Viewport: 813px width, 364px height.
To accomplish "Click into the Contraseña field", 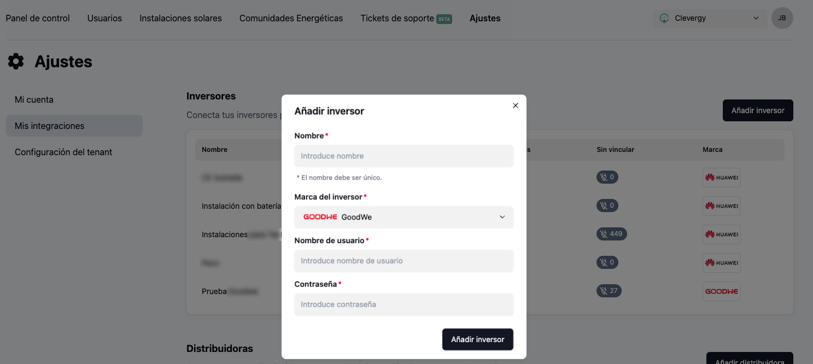I will pos(404,304).
